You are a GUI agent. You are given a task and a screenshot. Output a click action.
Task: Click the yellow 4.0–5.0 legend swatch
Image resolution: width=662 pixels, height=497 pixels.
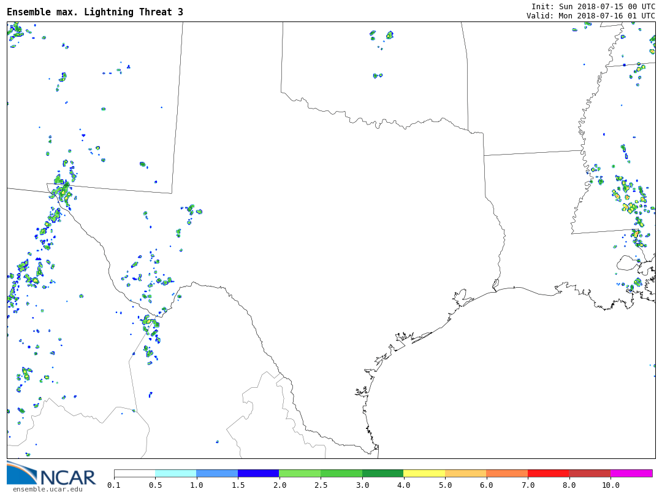click(424, 473)
